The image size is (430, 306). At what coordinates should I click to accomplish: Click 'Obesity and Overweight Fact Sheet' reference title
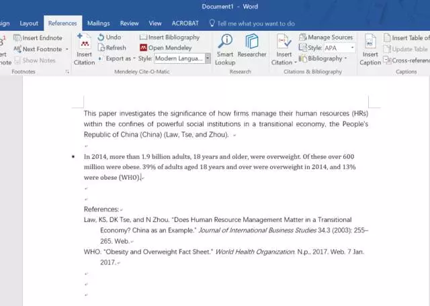[159, 252]
